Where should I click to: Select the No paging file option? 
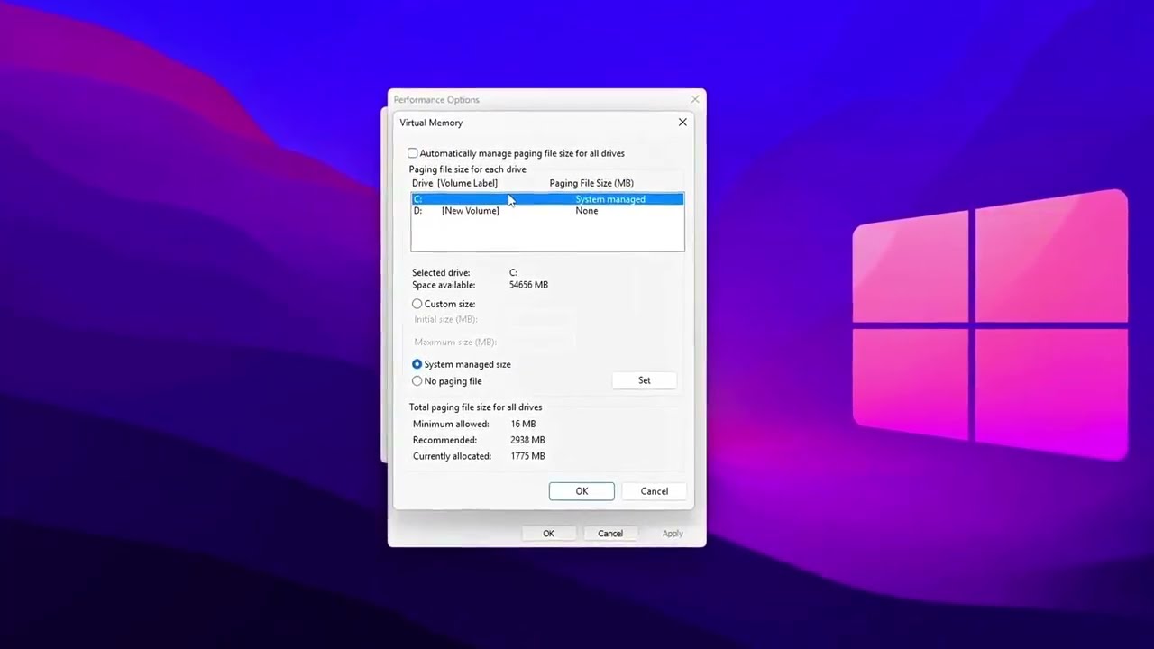(x=417, y=381)
